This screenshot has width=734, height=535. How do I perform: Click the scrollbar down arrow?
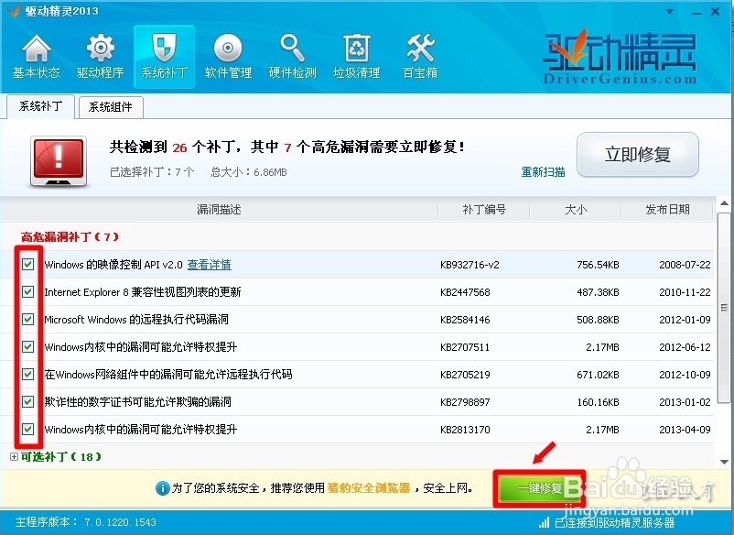(724, 462)
